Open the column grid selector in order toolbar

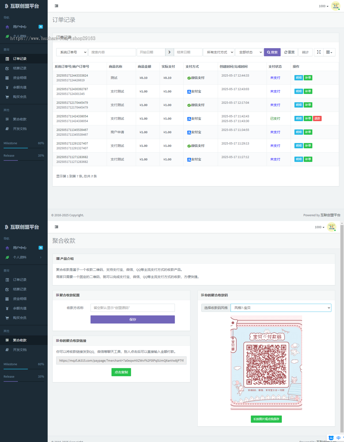329,52
